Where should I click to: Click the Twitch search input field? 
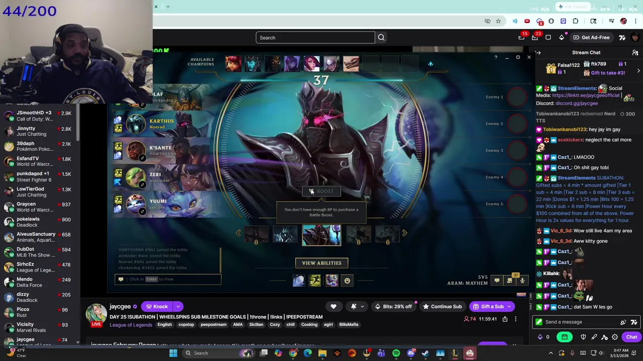(315, 38)
